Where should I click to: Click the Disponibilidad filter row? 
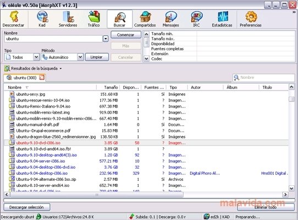[x=222, y=44]
